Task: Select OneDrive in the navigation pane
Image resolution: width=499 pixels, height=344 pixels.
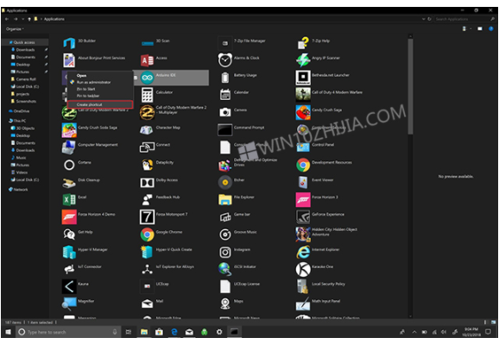Action: pos(21,111)
